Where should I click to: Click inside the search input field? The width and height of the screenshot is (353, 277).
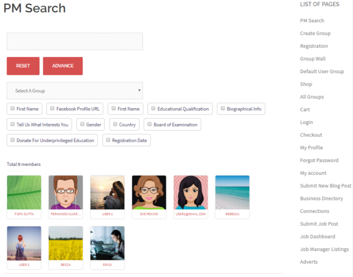[x=75, y=41]
